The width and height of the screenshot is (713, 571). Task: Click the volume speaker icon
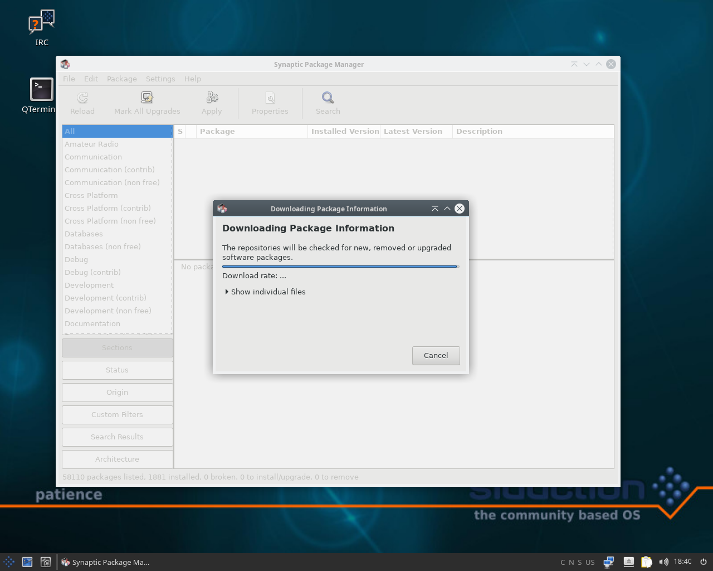pos(663,562)
